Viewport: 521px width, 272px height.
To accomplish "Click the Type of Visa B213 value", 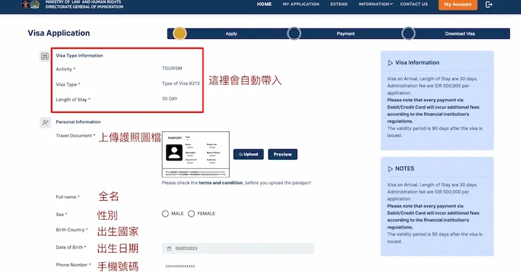I will (x=181, y=83).
